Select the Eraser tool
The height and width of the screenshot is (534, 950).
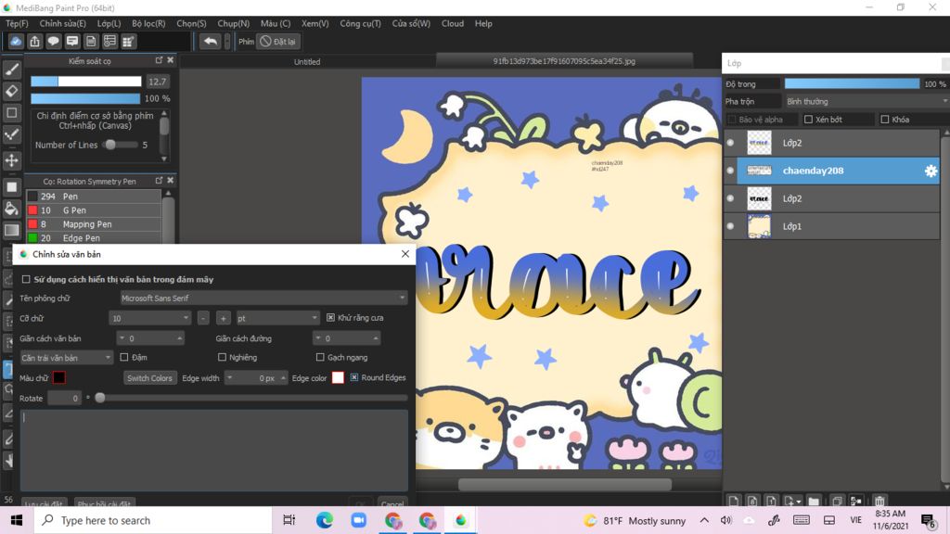pyautogui.click(x=11, y=92)
